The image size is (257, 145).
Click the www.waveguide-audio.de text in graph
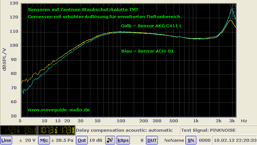point(59,110)
